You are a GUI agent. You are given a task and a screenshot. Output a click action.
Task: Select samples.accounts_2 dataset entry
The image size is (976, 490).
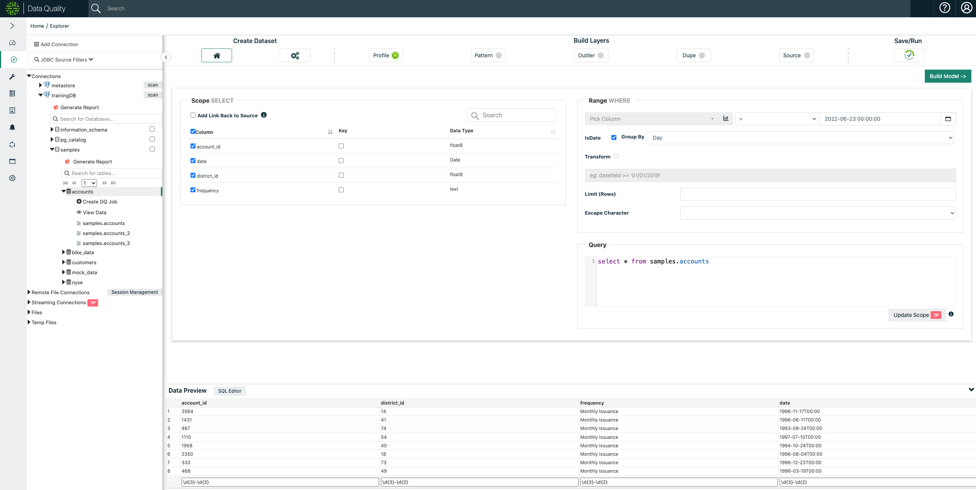point(103,233)
